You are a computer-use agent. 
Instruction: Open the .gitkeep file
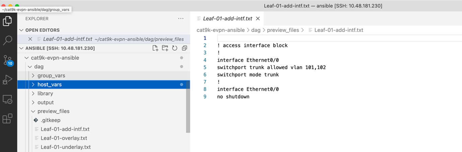(x=50, y=120)
